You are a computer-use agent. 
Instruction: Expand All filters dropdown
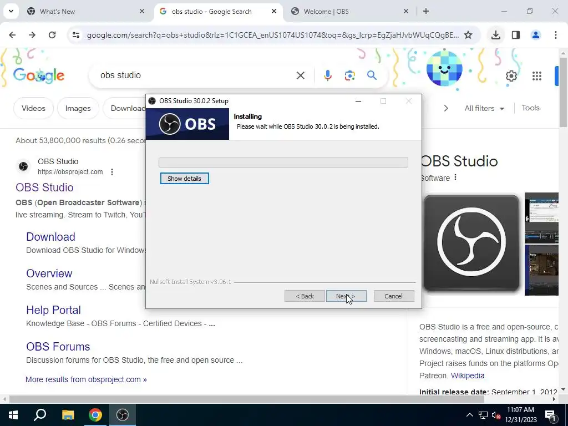[484, 108]
